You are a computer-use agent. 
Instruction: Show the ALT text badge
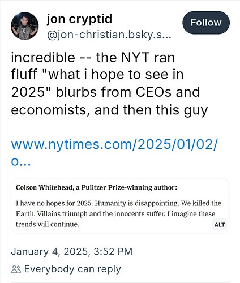pyautogui.click(x=220, y=225)
